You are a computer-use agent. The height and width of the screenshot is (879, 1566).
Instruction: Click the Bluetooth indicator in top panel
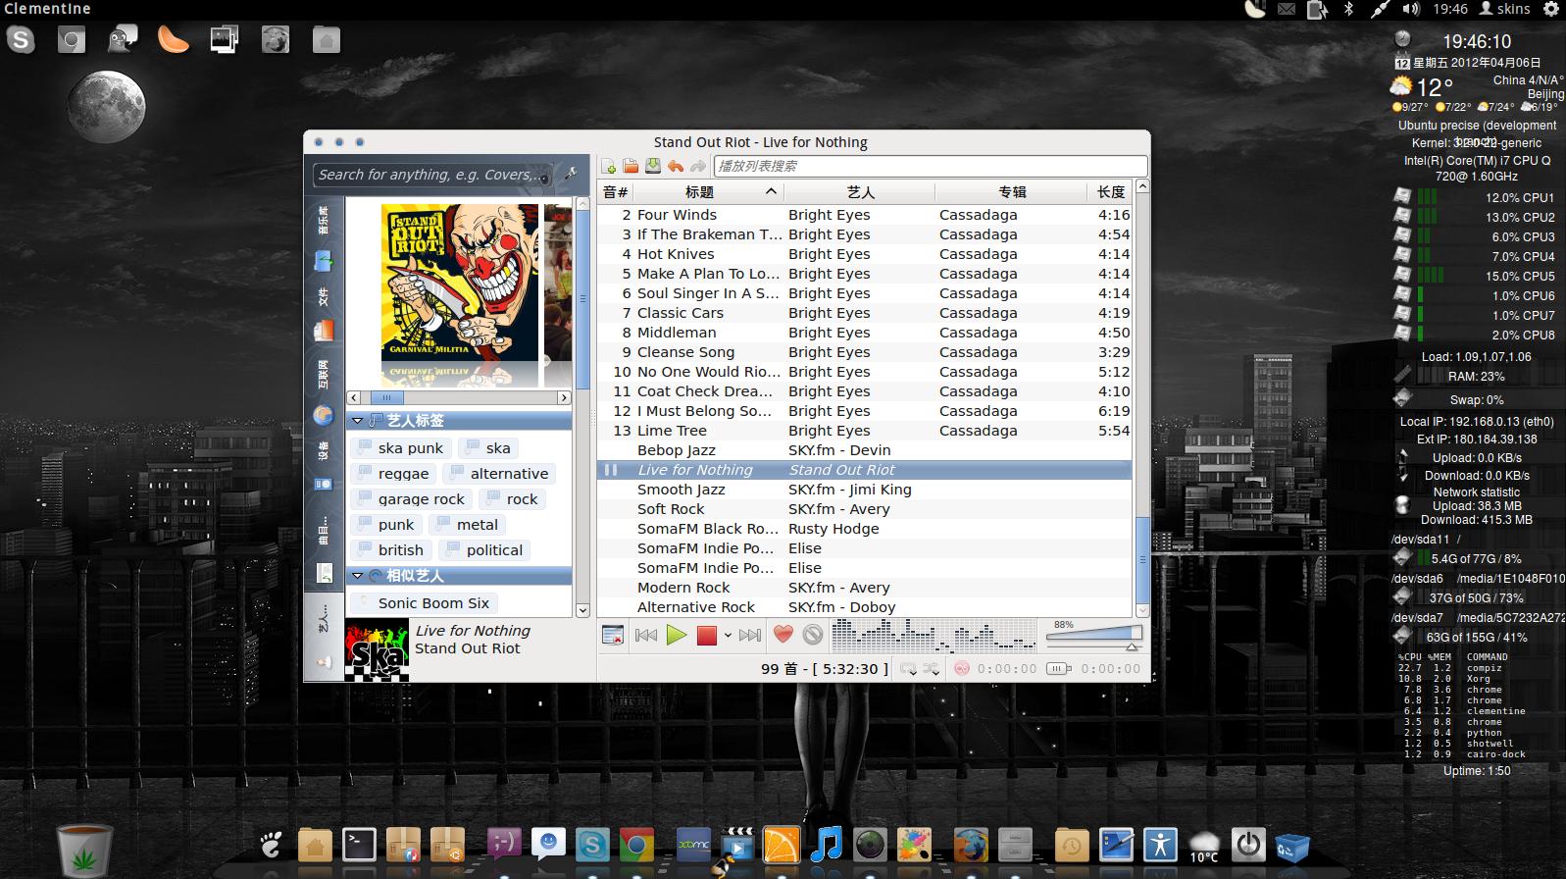click(x=1348, y=9)
